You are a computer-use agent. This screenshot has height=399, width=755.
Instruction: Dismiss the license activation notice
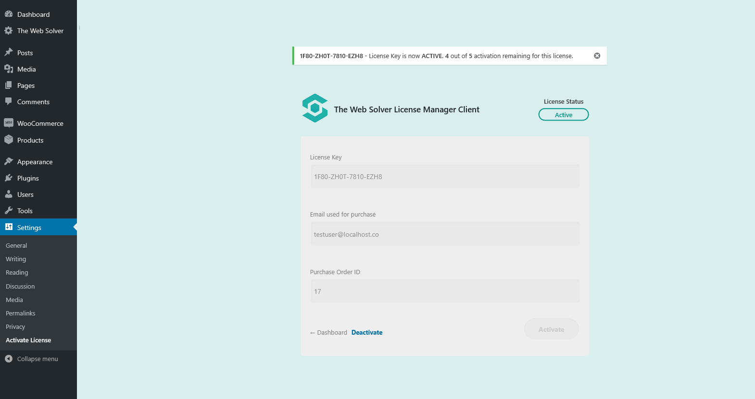point(597,56)
